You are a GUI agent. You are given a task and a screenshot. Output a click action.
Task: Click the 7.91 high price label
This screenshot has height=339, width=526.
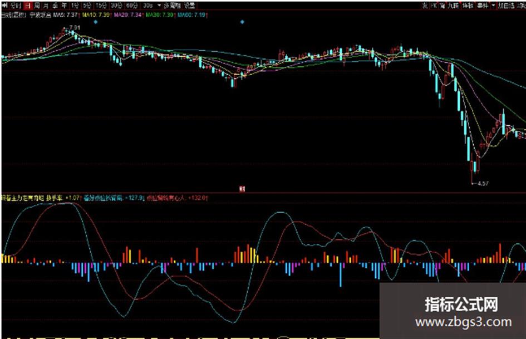75,27
